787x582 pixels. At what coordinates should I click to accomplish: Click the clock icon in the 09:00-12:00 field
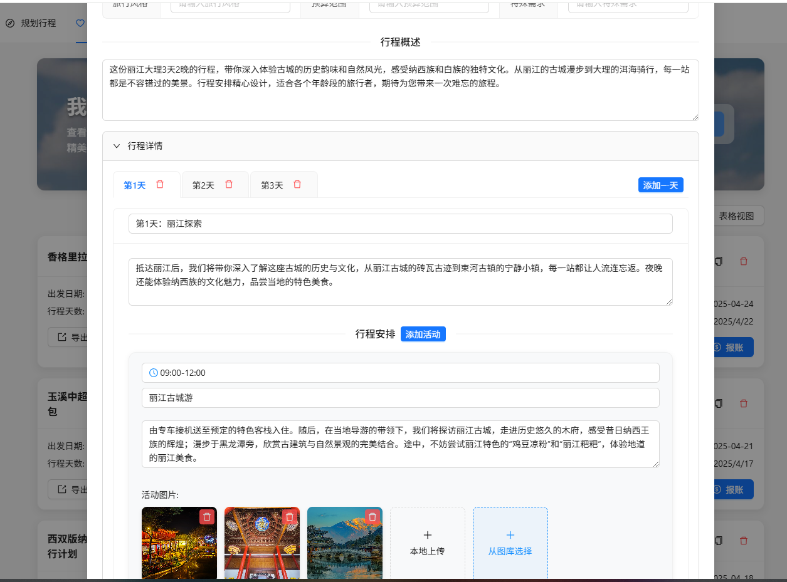(153, 373)
